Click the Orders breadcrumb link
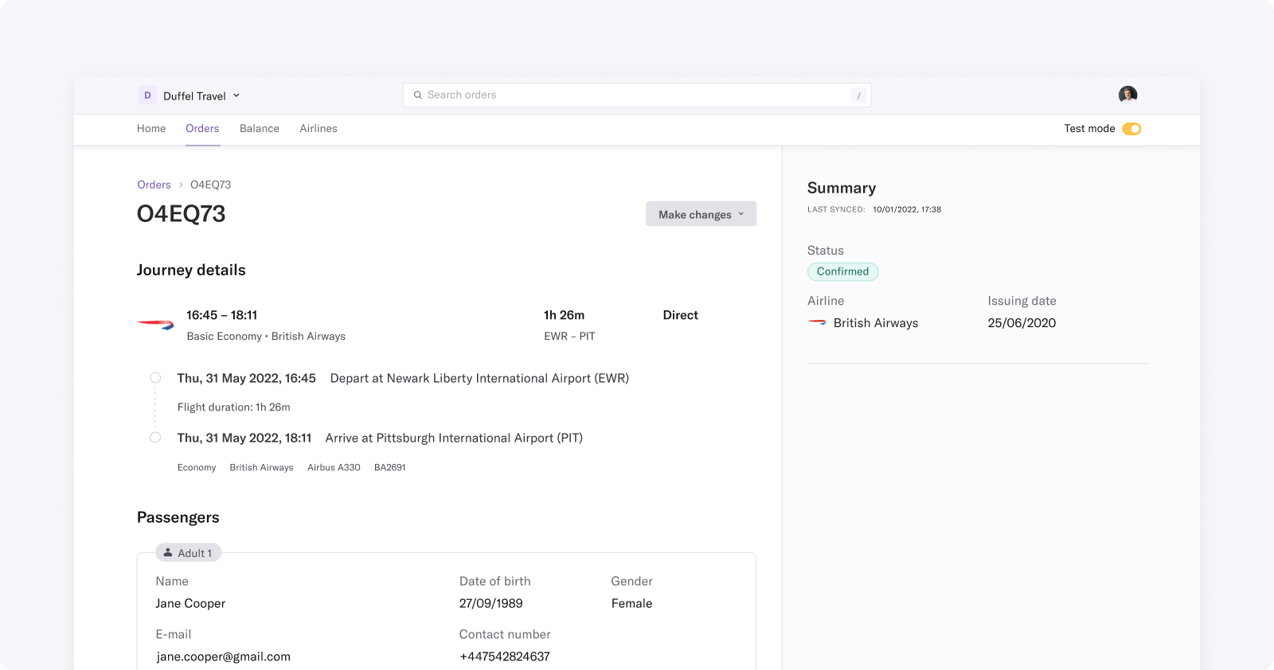The image size is (1274, 670). [x=154, y=185]
